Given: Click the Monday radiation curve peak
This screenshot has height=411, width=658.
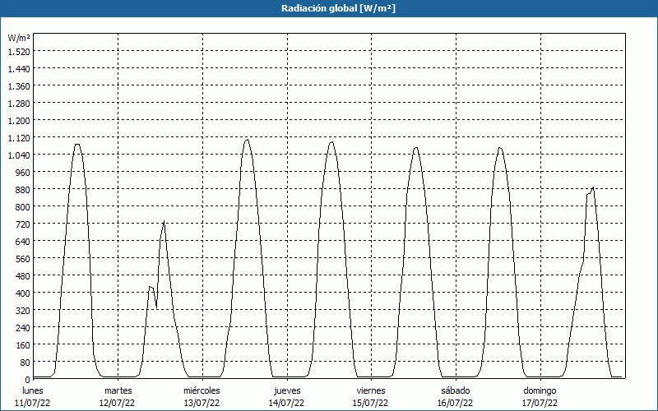Looking at the screenshot, I should pos(77,145).
